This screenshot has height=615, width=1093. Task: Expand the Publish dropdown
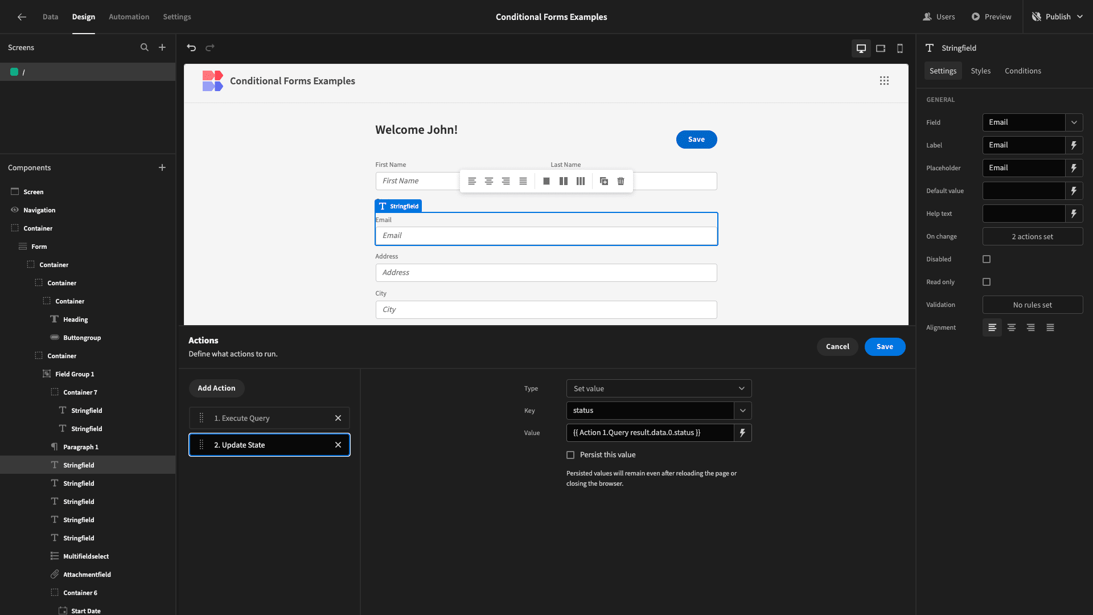[x=1080, y=17]
